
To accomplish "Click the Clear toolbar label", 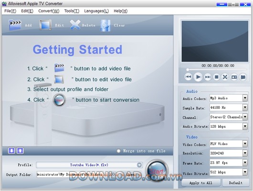I will [x=119, y=25].
